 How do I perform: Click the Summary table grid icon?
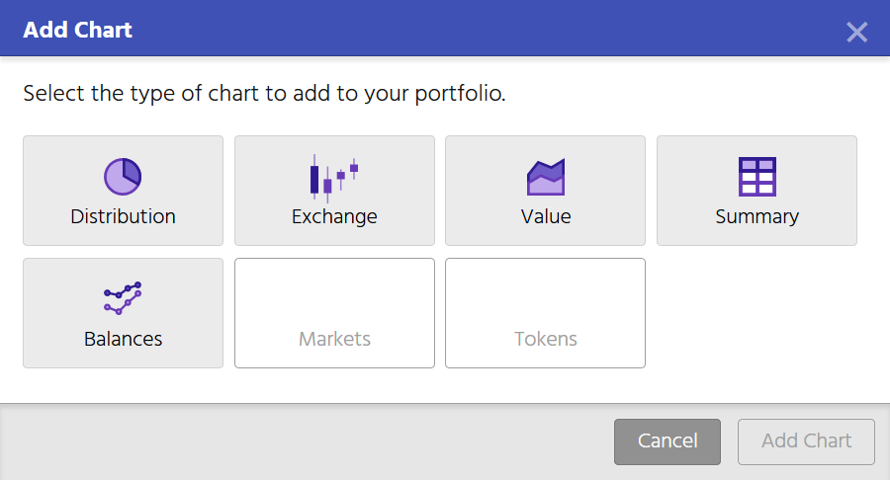coord(756,177)
